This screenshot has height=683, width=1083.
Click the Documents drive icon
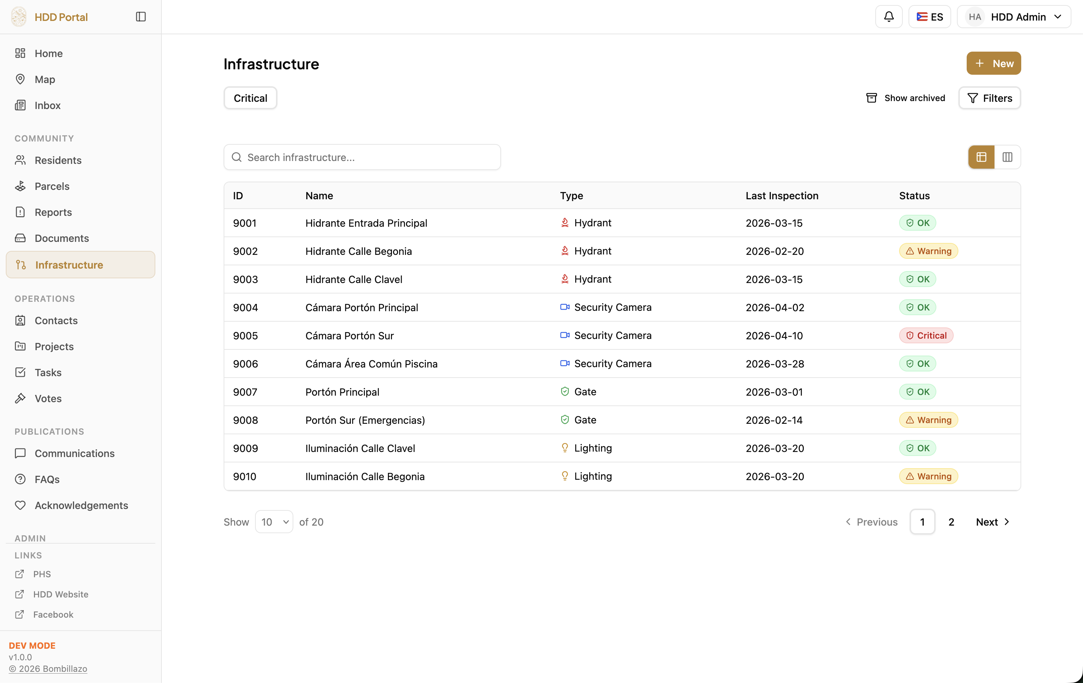(x=20, y=238)
